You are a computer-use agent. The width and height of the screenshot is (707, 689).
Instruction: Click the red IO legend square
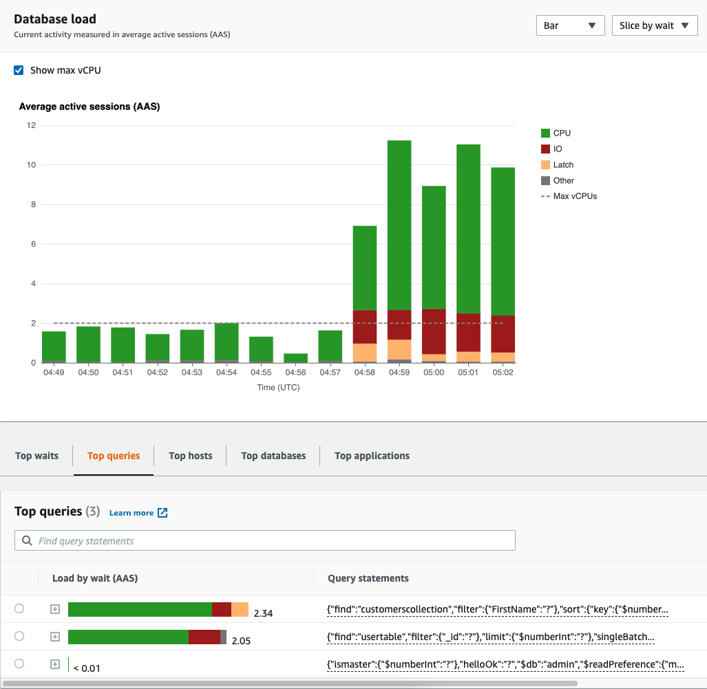pos(545,148)
